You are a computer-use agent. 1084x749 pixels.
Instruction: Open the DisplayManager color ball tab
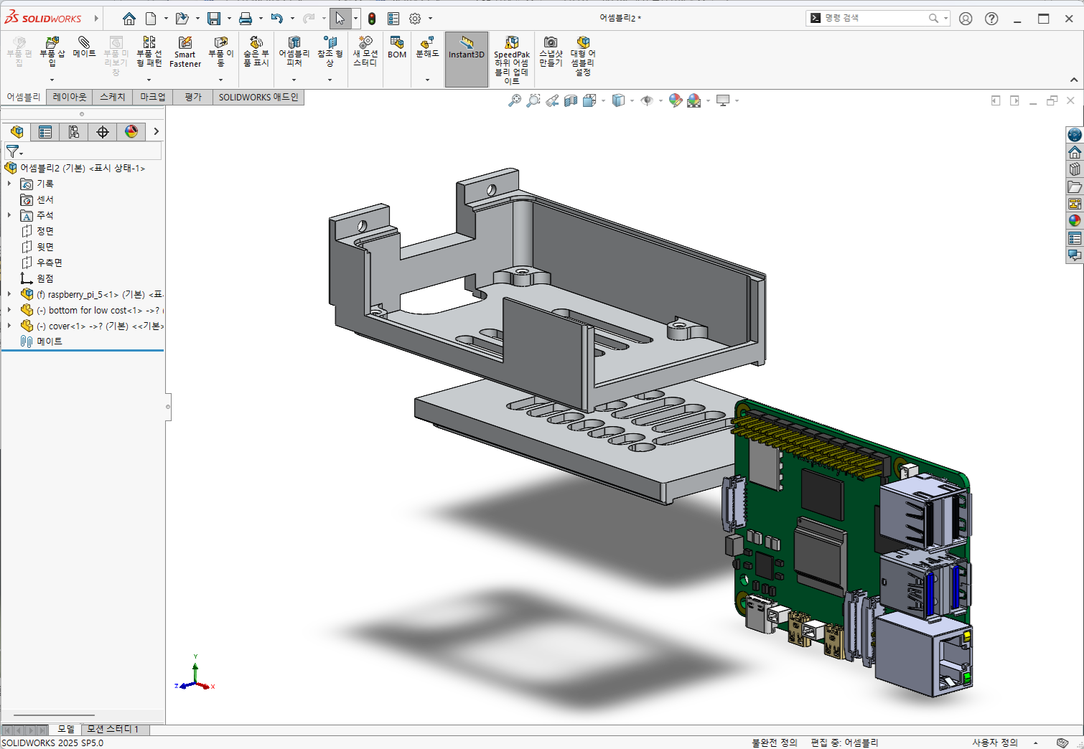[131, 132]
